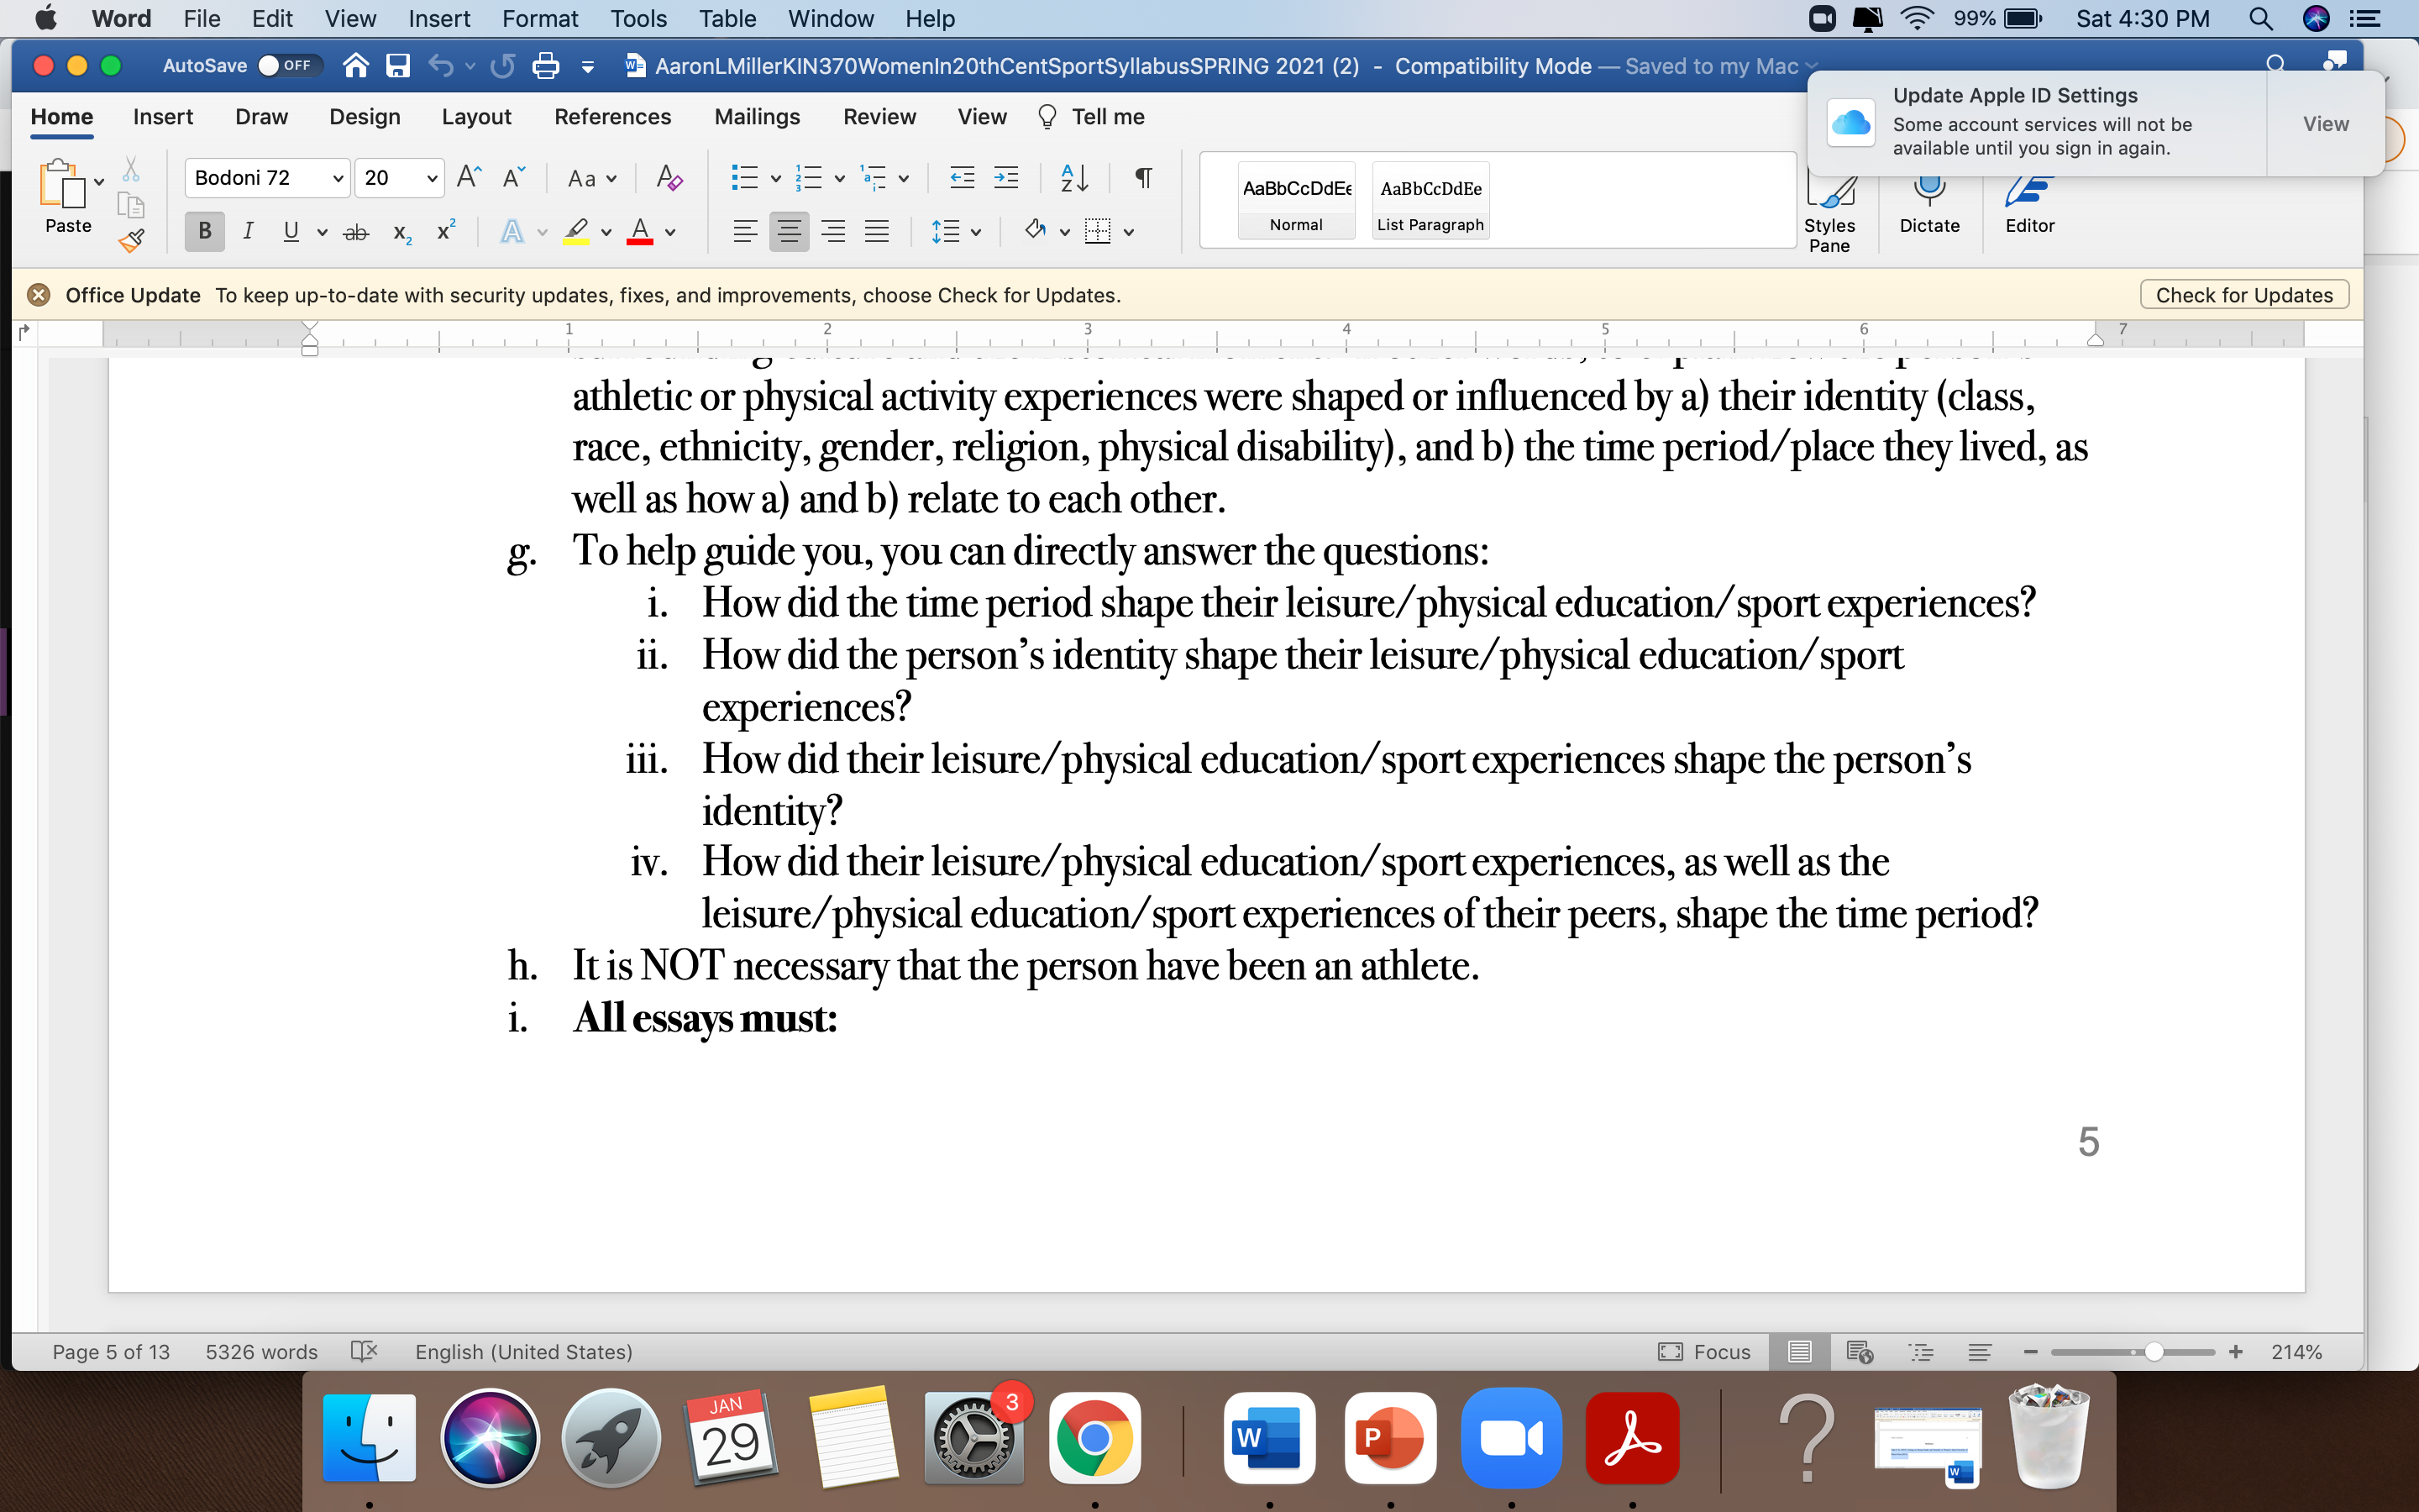The height and width of the screenshot is (1512, 2419).
Task: Click the Undo arrow in the title bar
Action: (441, 66)
